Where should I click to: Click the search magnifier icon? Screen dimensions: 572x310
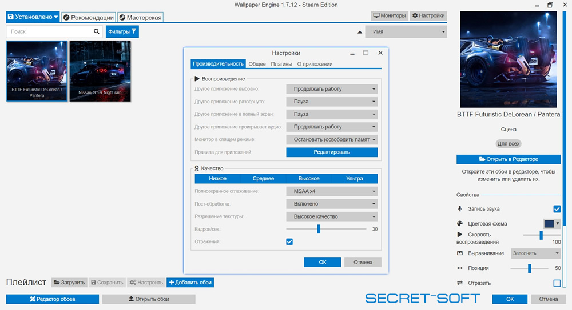(96, 31)
